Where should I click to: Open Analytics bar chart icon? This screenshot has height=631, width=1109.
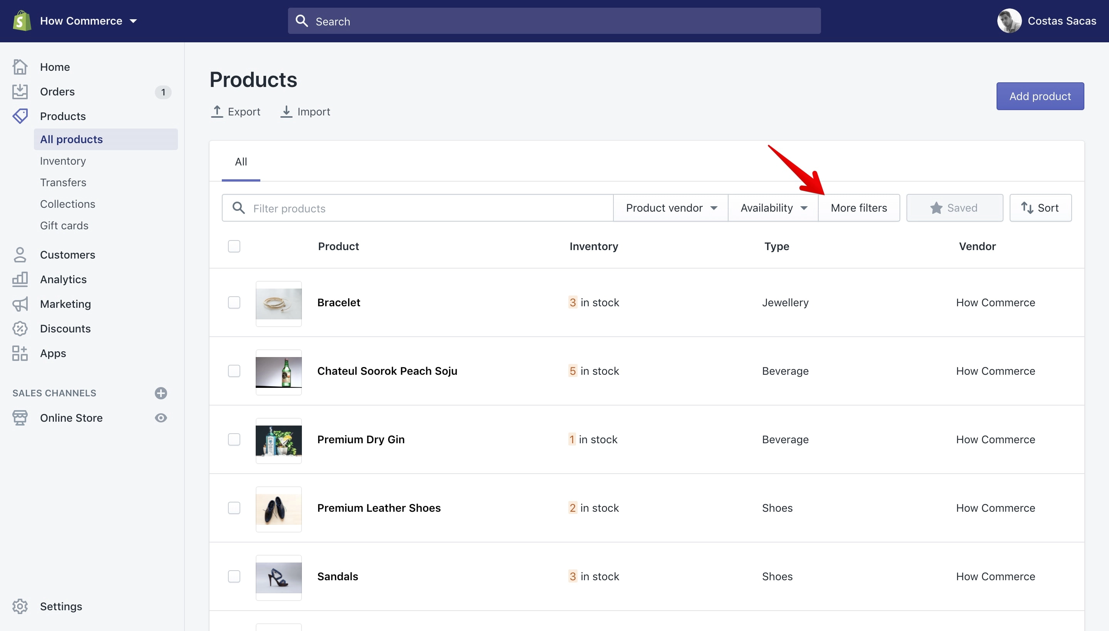pyautogui.click(x=20, y=279)
